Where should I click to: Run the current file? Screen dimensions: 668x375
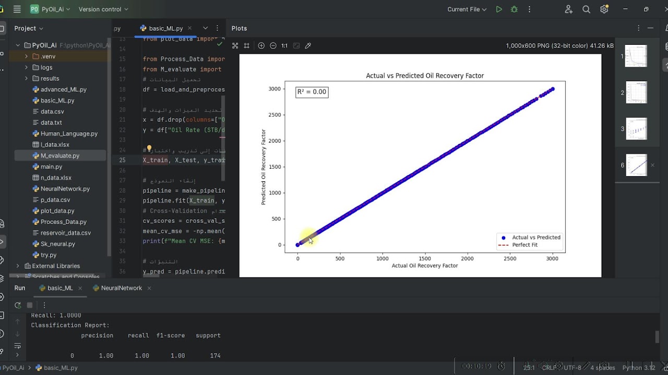click(x=499, y=9)
